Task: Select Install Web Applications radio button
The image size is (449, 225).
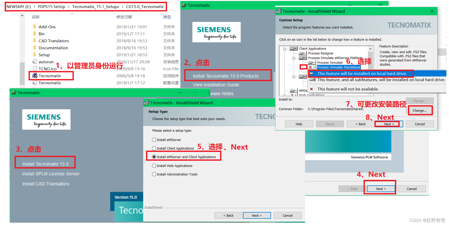Action: coord(154,166)
